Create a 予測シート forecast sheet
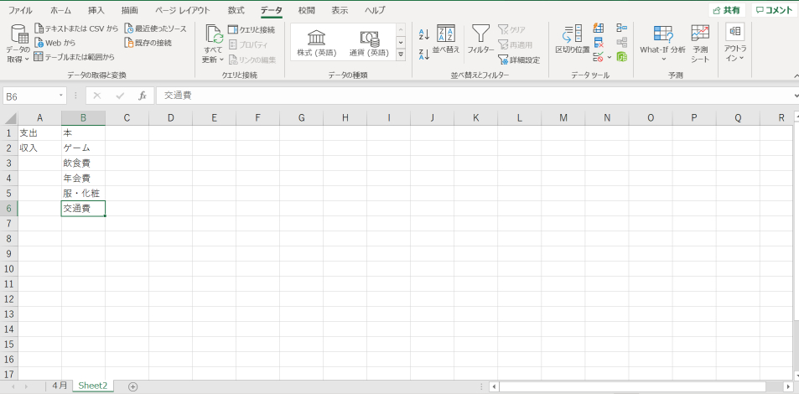The image size is (799, 394). [x=700, y=44]
